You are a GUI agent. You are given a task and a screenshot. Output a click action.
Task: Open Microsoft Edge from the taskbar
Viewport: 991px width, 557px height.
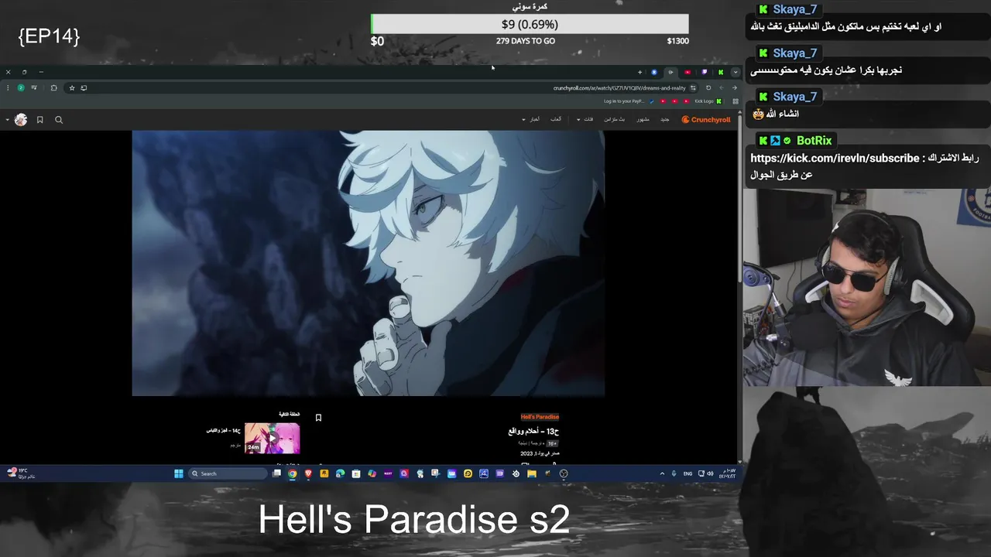pos(340,473)
